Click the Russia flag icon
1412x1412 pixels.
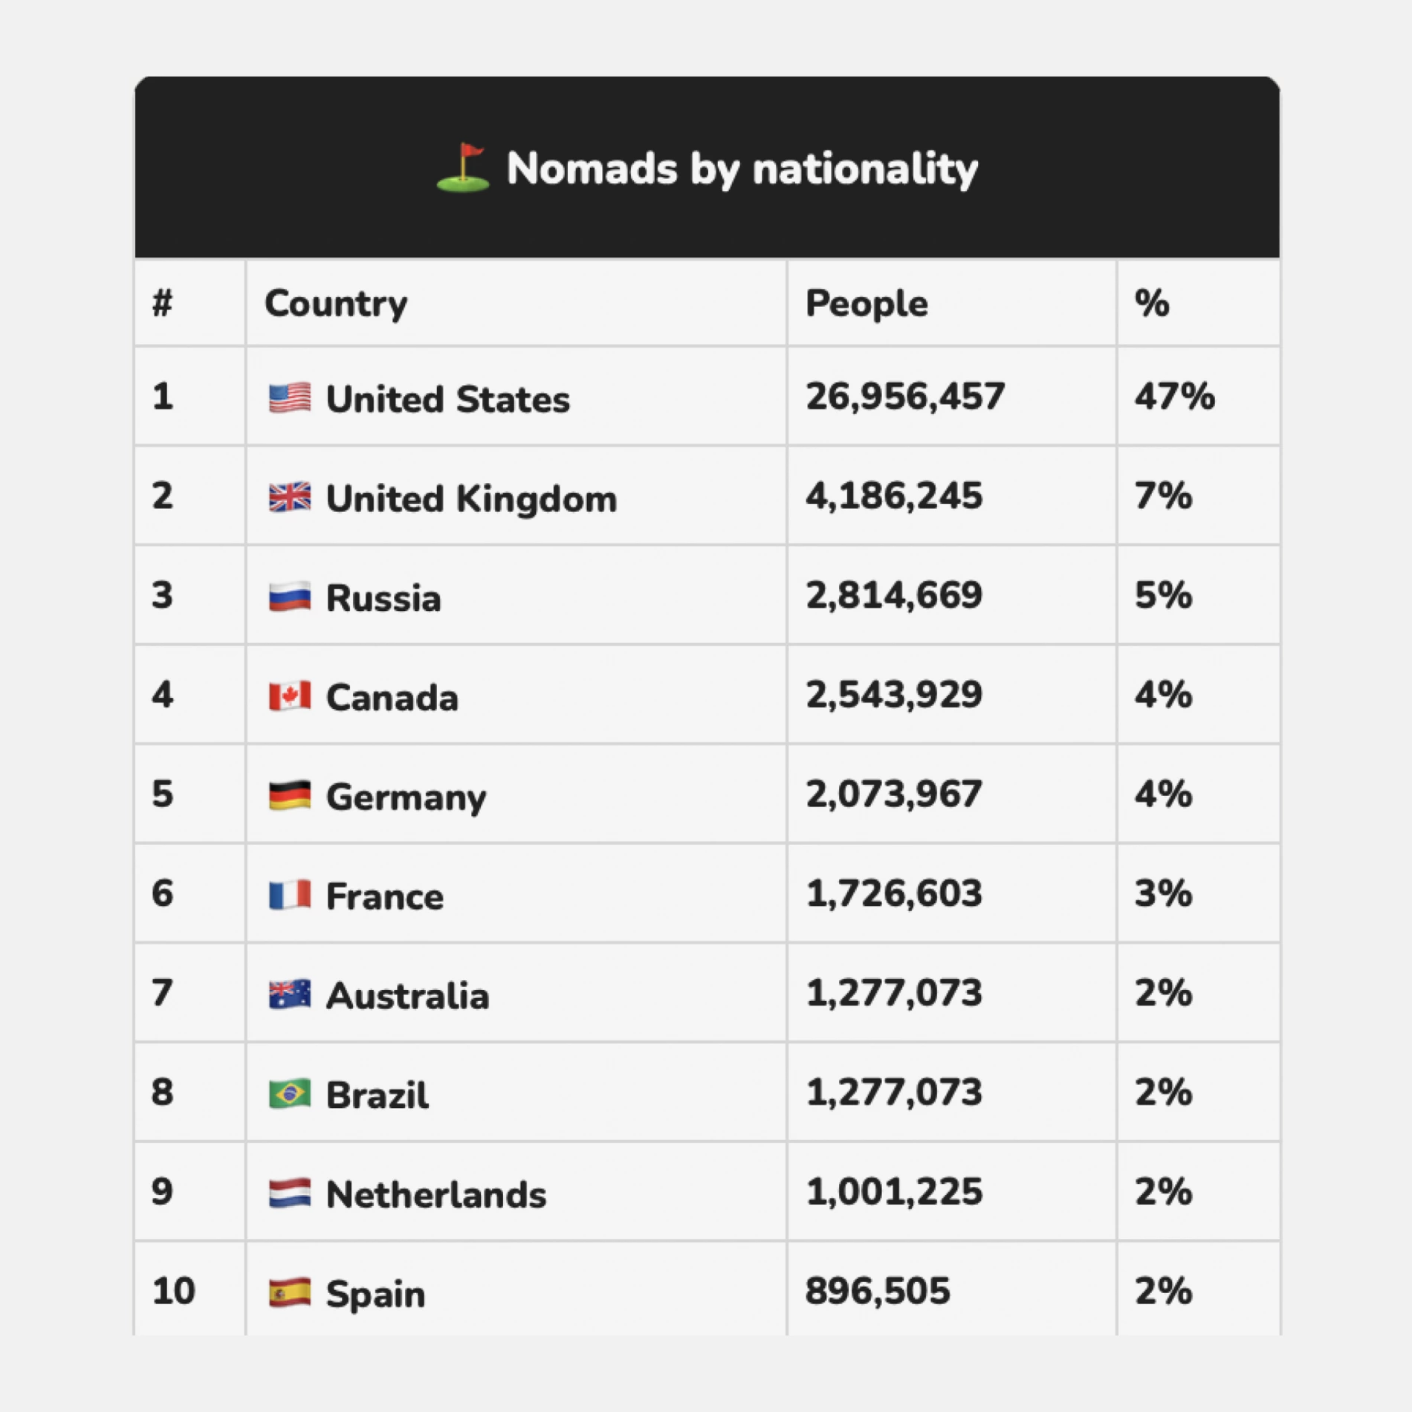click(290, 597)
